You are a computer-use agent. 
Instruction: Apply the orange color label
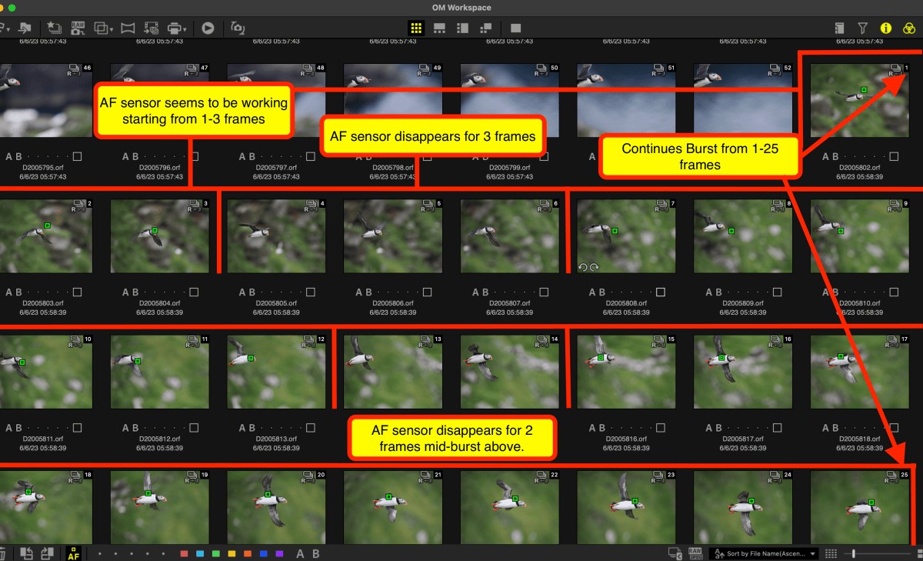(248, 553)
